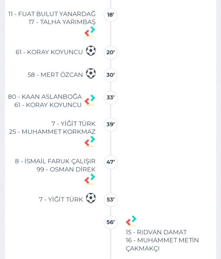Select the 33' minute marker
The width and height of the screenshot is (221, 259).
(x=110, y=98)
